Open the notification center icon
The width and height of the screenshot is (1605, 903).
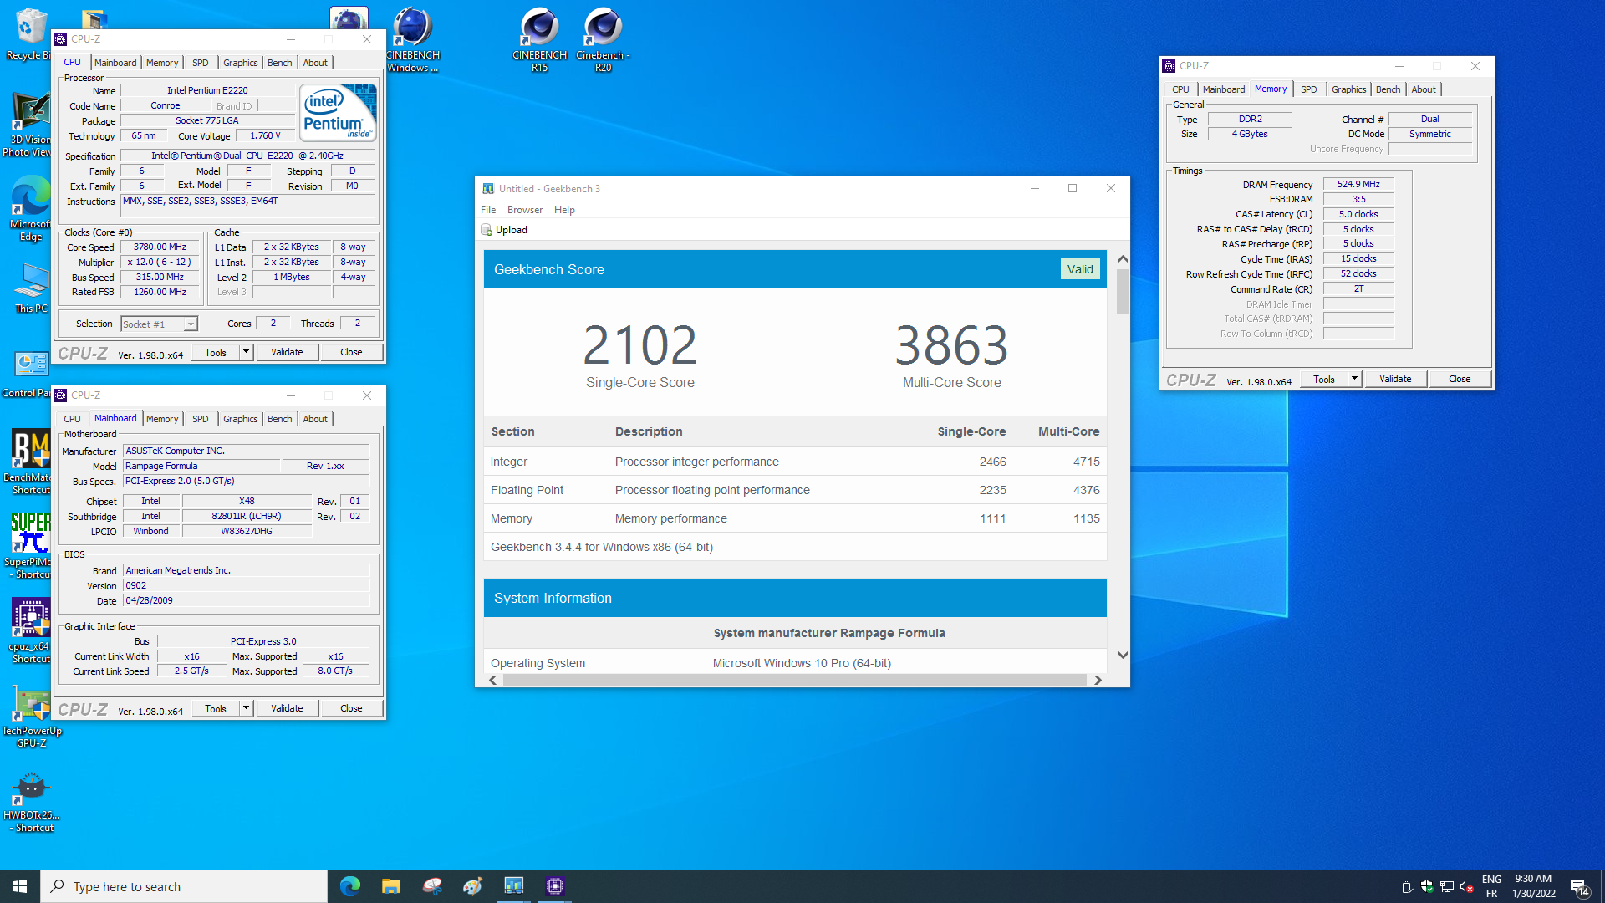[x=1579, y=886]
